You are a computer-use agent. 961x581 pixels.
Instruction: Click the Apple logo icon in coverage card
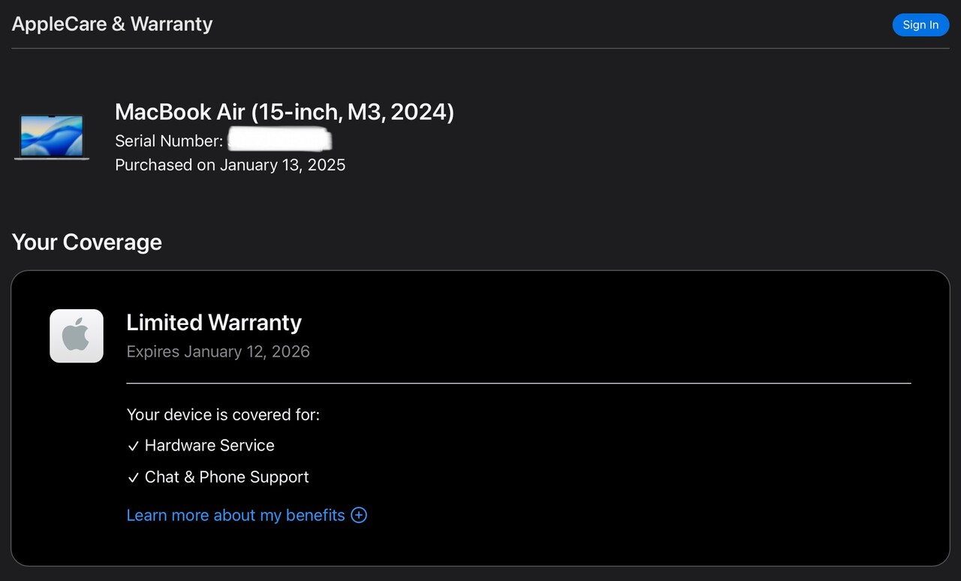tap(77, 336)
